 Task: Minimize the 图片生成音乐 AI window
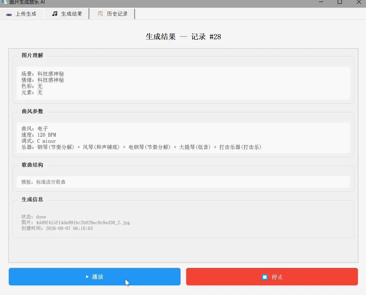pos(321,2)
